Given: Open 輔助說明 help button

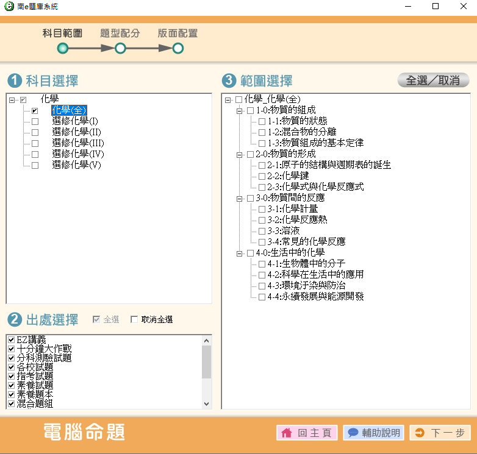Looking at the screenshot, I should coord(373,433).
